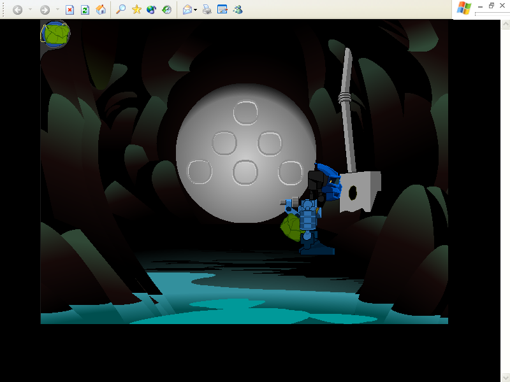Open the Search magnifier
Viewport: 510px width, 382px height.
click(x=120, y=10)
